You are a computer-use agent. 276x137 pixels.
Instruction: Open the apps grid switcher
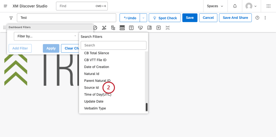coord(269,6)
